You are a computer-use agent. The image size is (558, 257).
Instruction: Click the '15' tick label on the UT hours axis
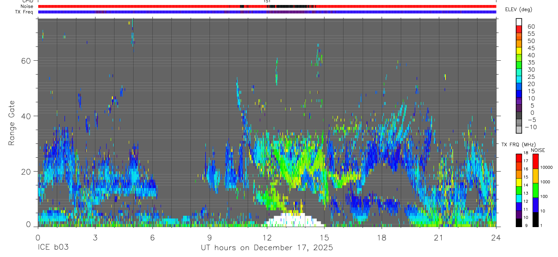(x=324, y=237)
